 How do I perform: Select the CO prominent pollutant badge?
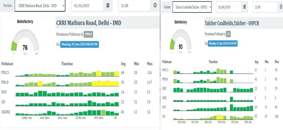(x=228, y=34)
